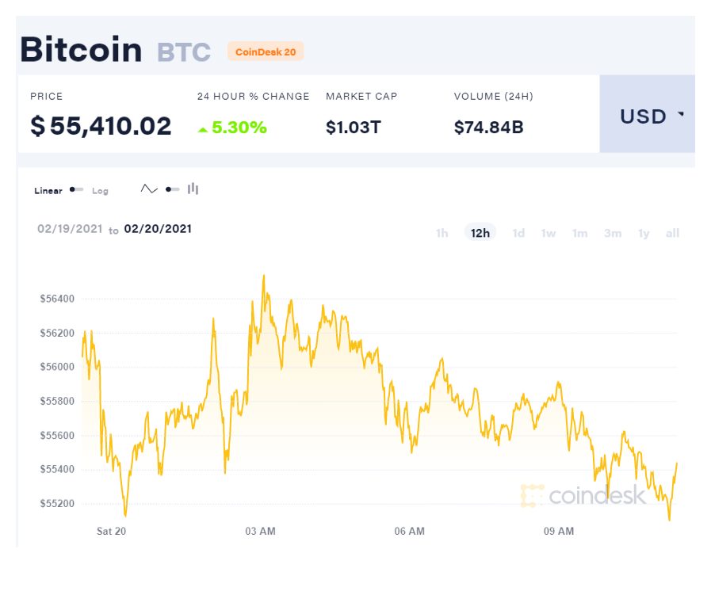This screenshot has height=595, width=711.
Task: Switch to the 1h time range
Action: click(442, 233)
